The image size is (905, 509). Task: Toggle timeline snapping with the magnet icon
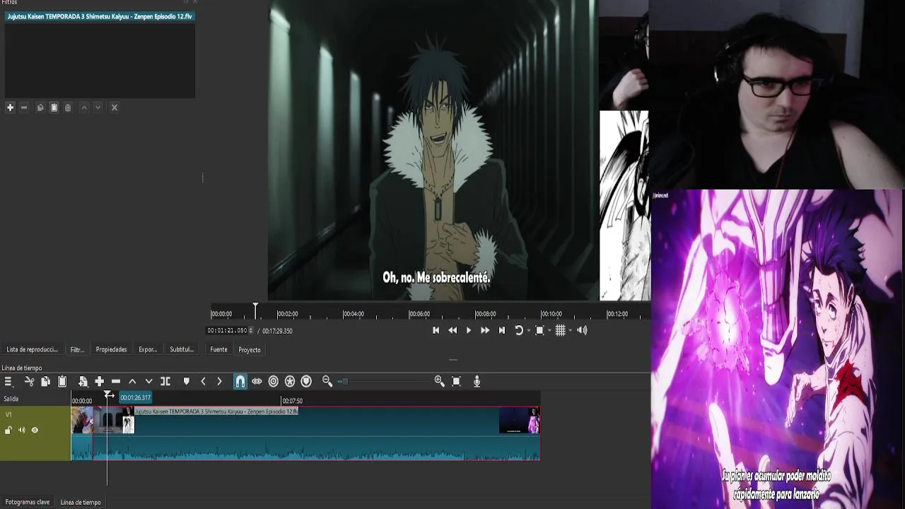(x=240, y=381)
